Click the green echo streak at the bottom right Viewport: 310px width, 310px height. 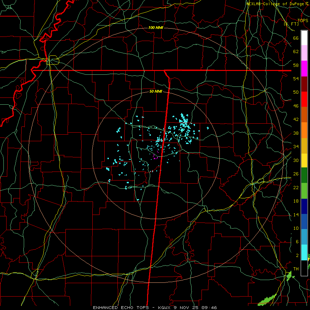(267, 300)
